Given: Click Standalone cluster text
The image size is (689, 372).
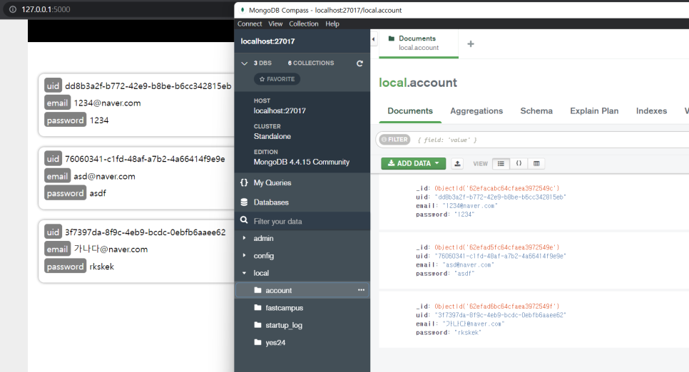Looking at the screenshot, I should pyautogui.click(x=272, y=136).
